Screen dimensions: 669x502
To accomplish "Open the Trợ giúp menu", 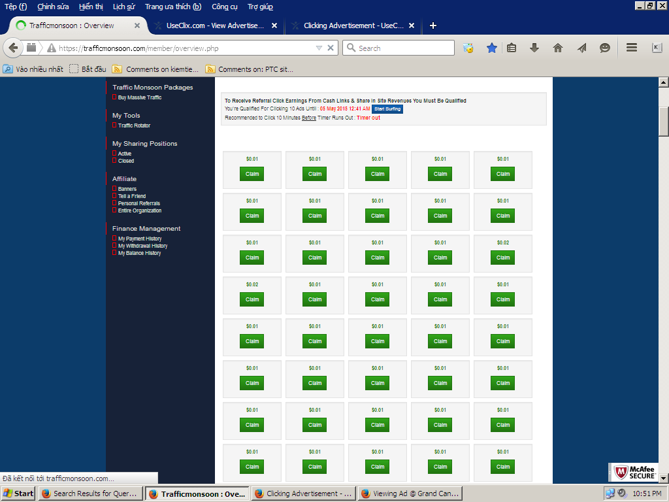I will tap(260, 7).
